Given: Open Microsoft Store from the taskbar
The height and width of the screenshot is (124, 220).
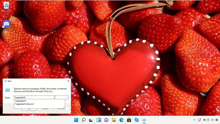Looking at the screenshot, I should coord(129,120).
